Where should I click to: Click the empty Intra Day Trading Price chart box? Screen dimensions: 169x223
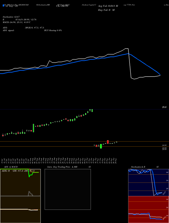click(x=68, y=189)
